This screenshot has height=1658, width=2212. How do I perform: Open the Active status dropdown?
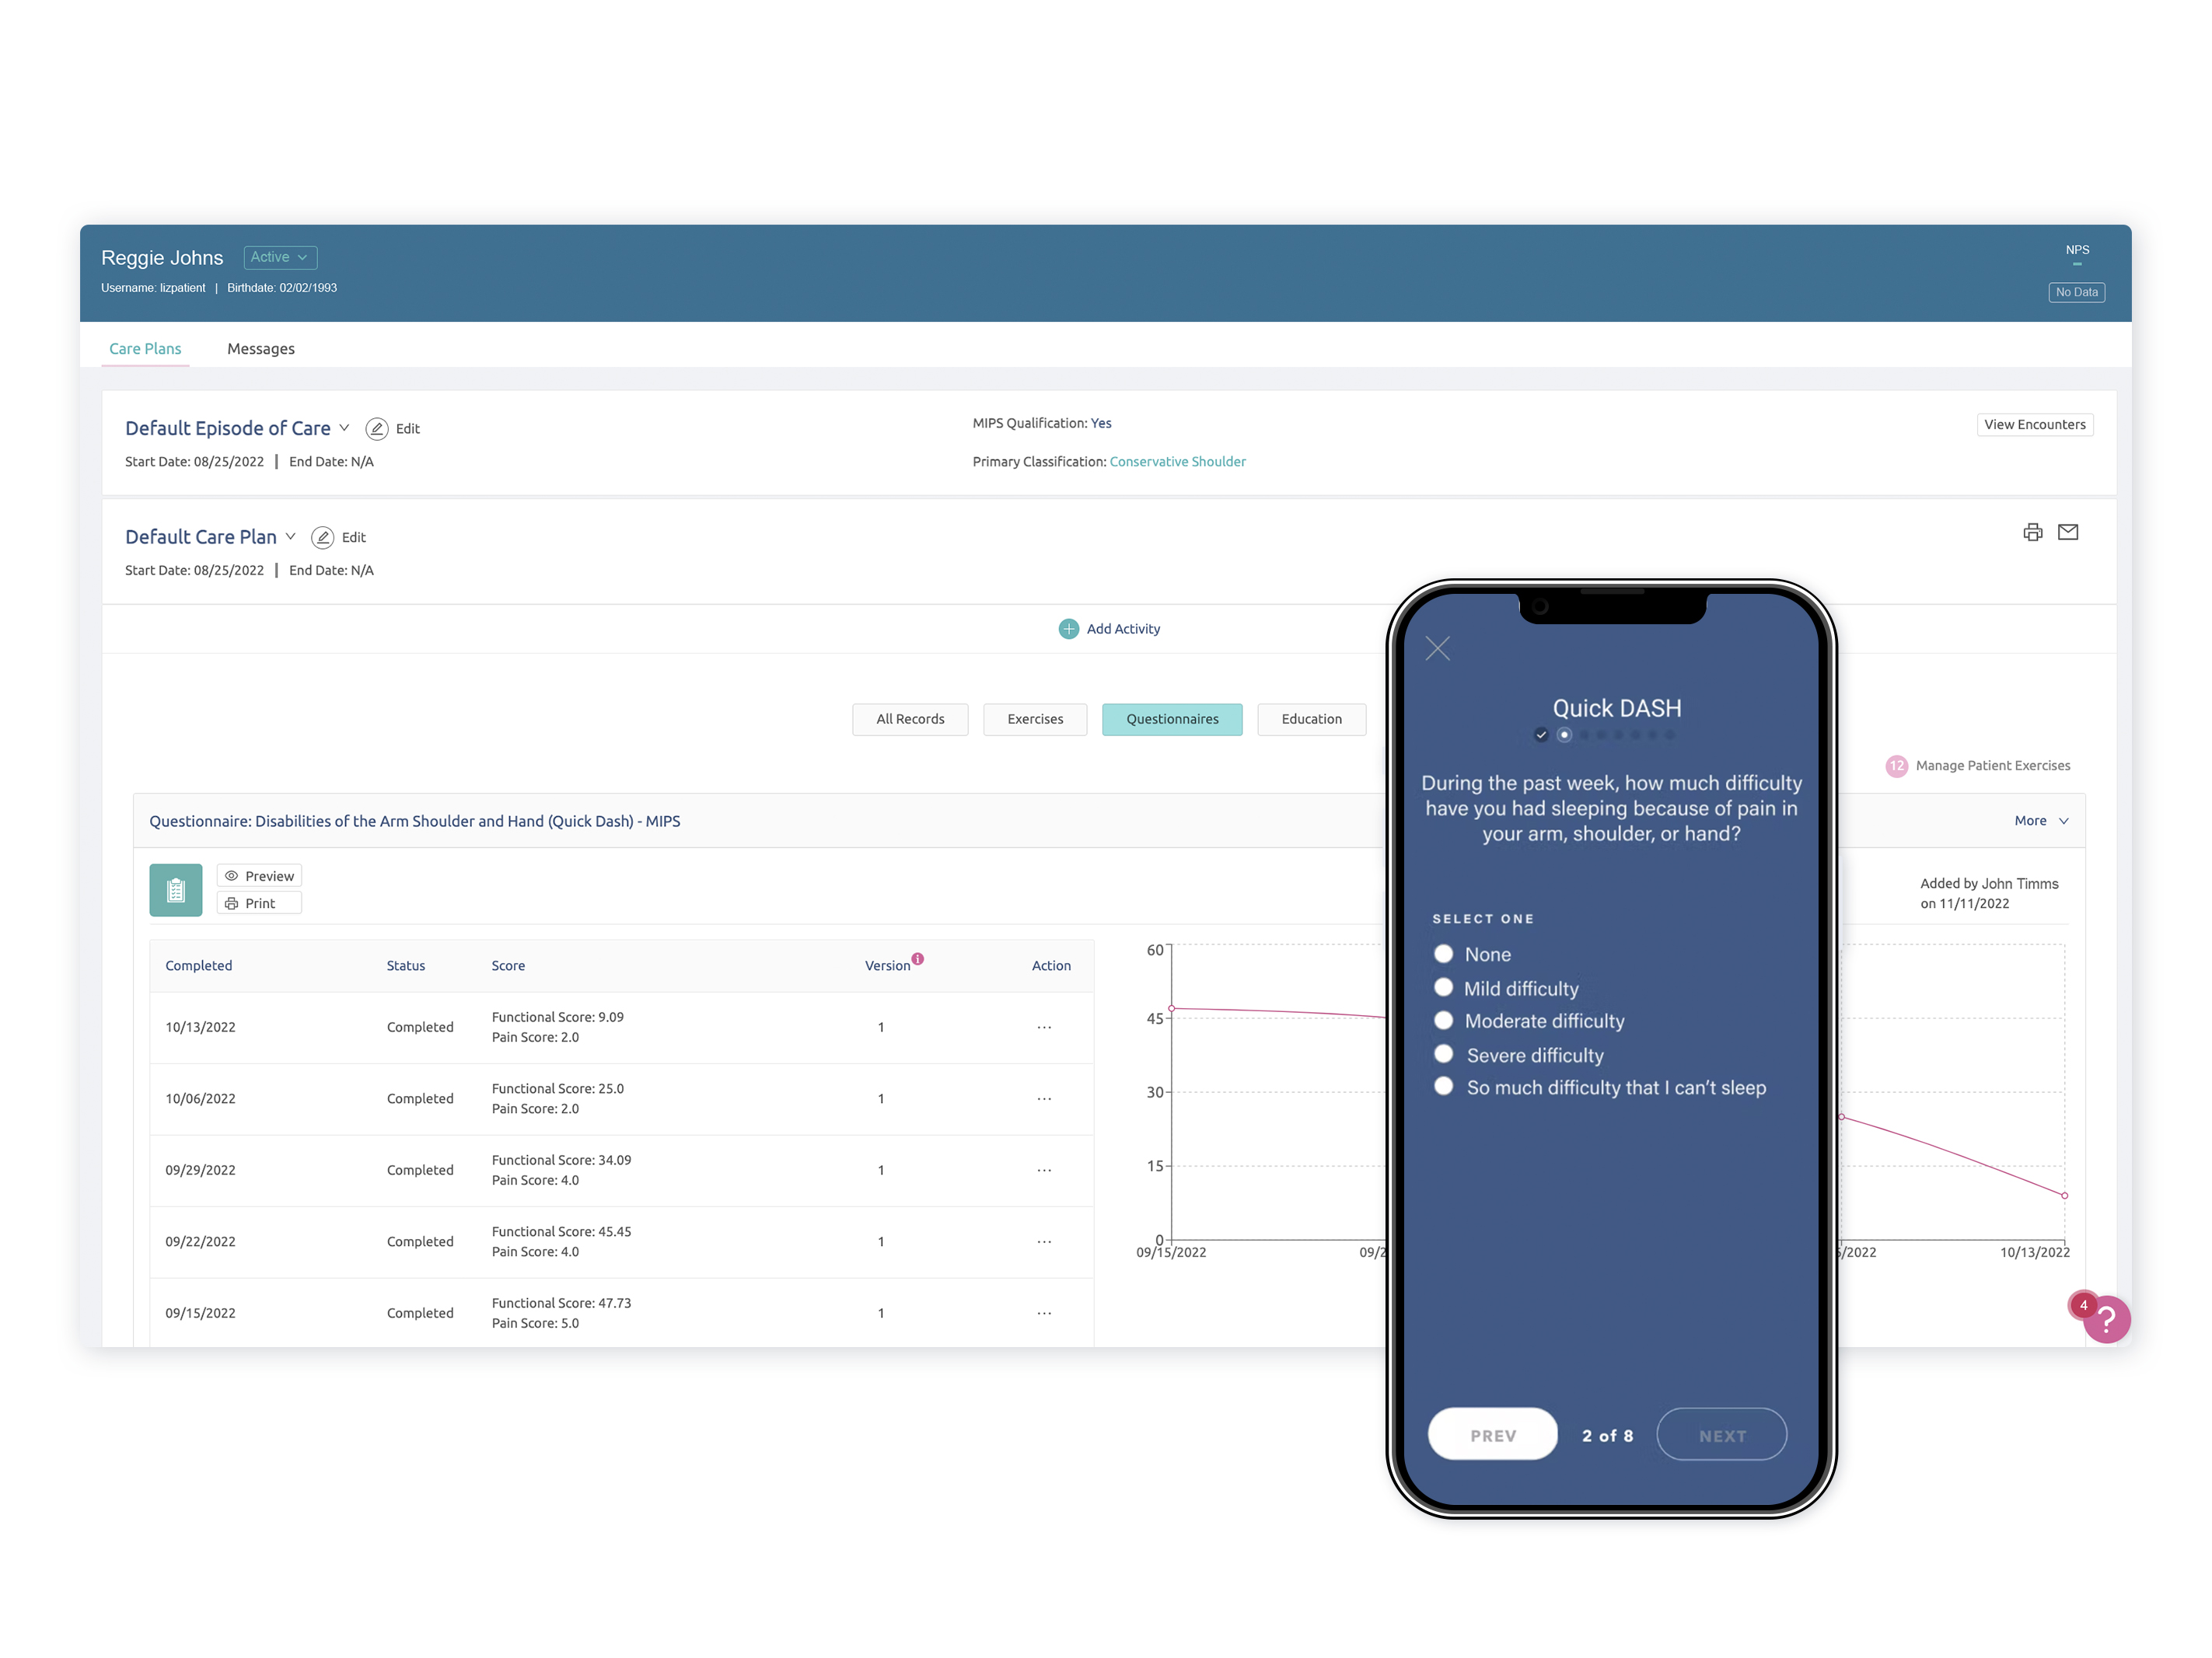click(280, 257)
